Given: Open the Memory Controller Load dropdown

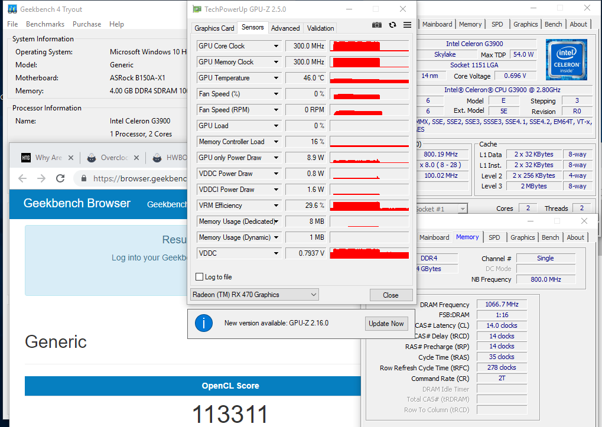Looking at the screenshot, I should coord(276,142).
